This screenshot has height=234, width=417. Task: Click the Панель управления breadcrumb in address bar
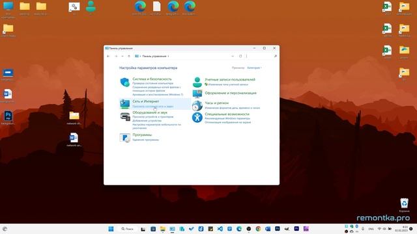point(154,57)
